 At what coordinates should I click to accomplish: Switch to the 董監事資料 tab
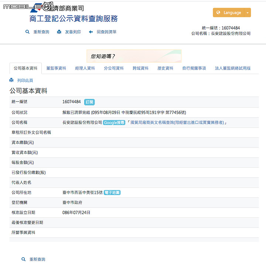(56, 68)
